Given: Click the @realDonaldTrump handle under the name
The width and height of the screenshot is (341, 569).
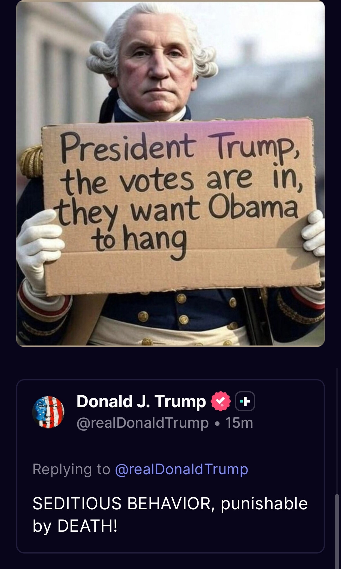Looking at the screenshot, I should click(x=143, y=423).
